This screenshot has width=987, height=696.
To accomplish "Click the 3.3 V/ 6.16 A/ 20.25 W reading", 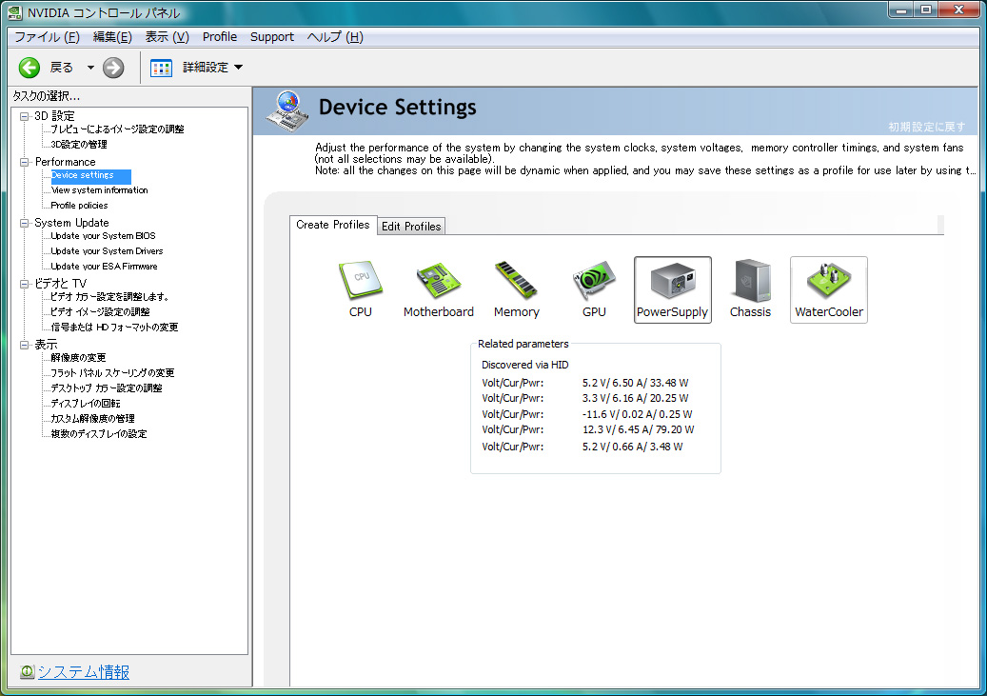I will pyautogui.click(x=635, y=398).
